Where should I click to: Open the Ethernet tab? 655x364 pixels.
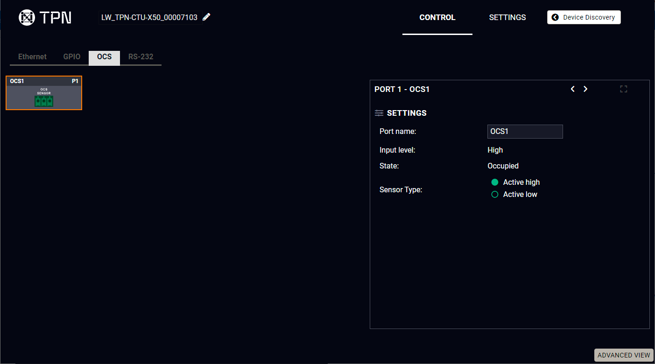click(32, 57)
